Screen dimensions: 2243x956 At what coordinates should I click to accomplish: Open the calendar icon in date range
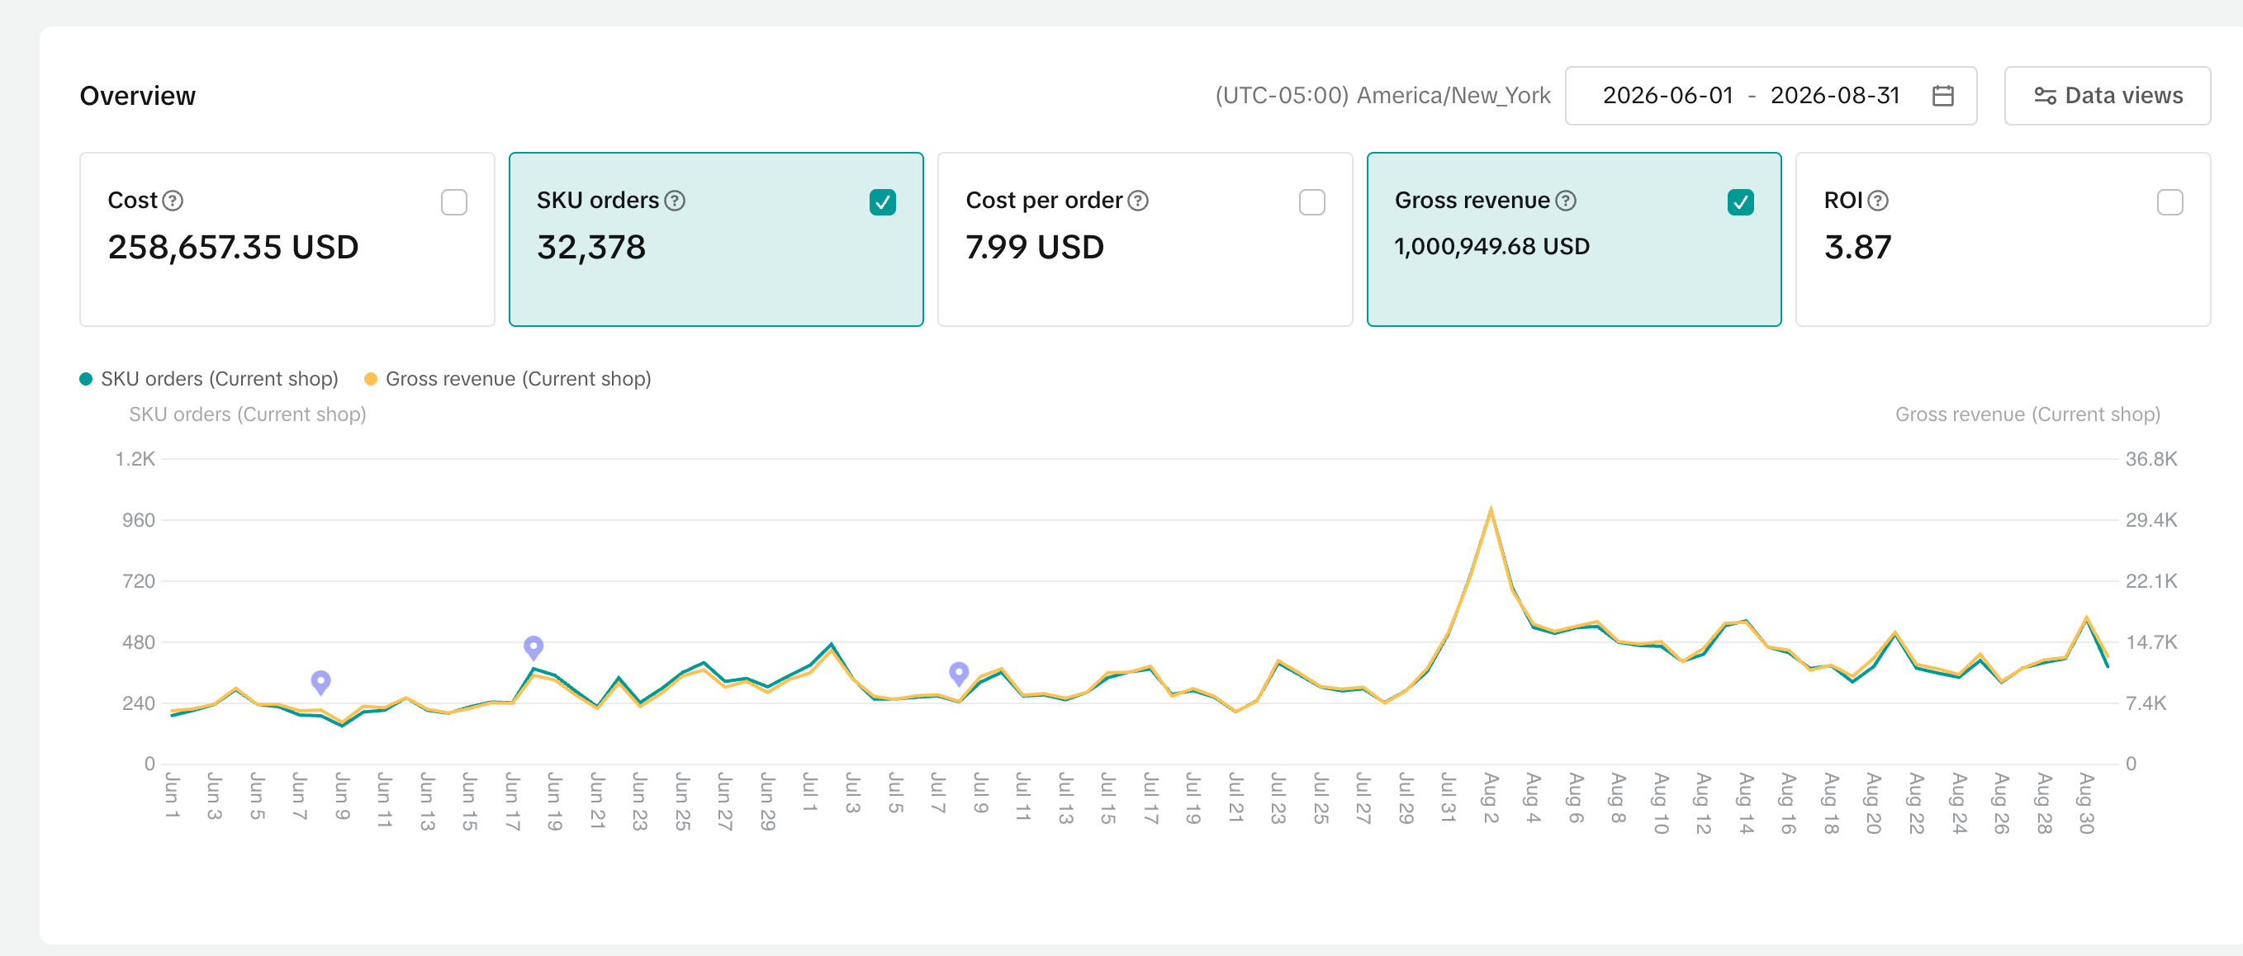[1942, 96]
